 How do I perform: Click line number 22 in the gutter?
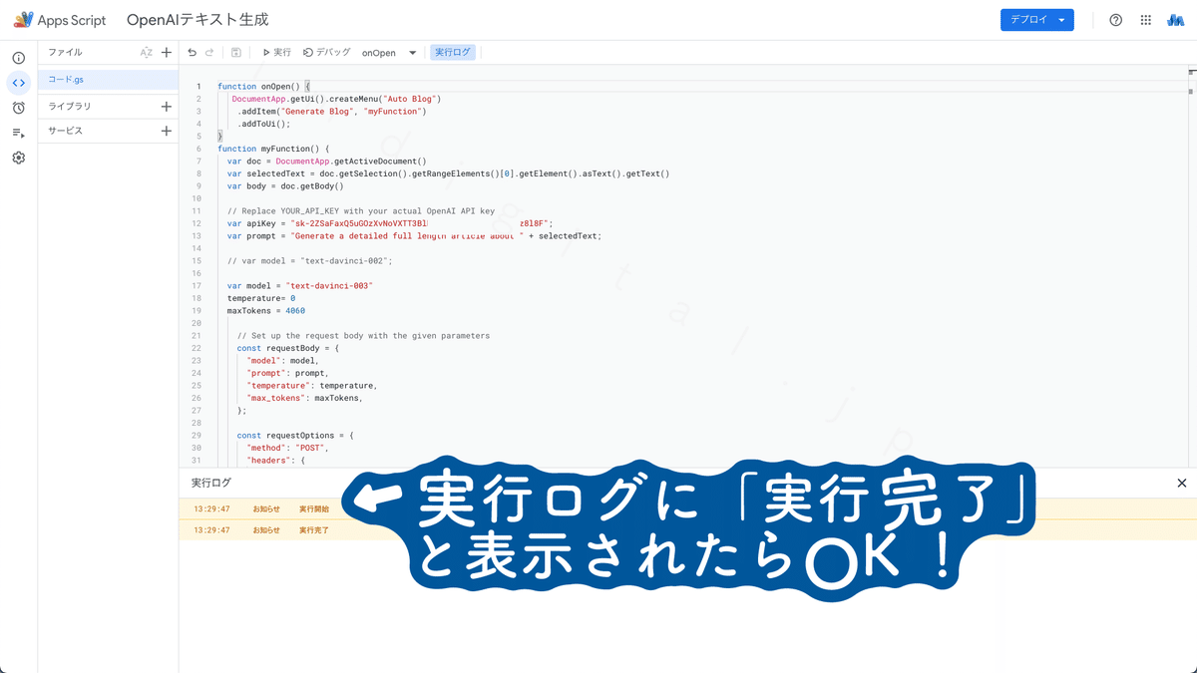click(197, 348)
